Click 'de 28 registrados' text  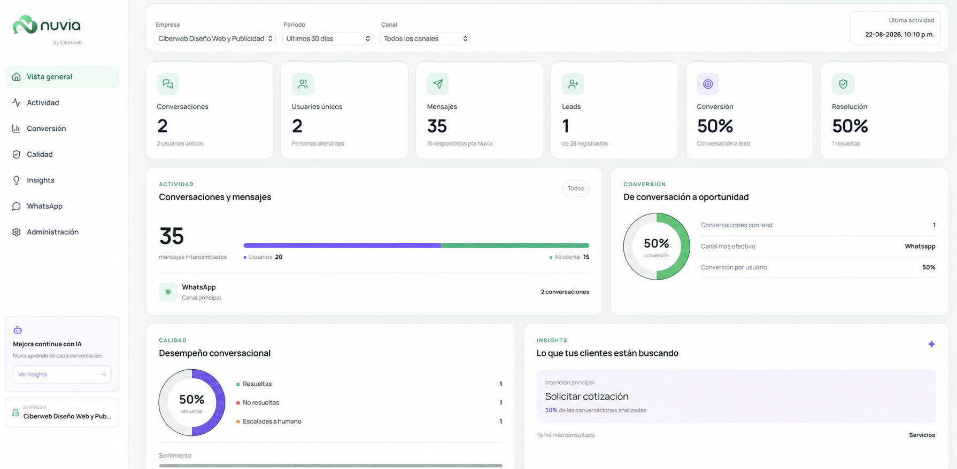pos(585,144)
